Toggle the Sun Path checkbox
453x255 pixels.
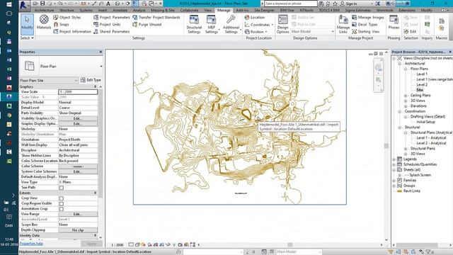pos(62,188)
